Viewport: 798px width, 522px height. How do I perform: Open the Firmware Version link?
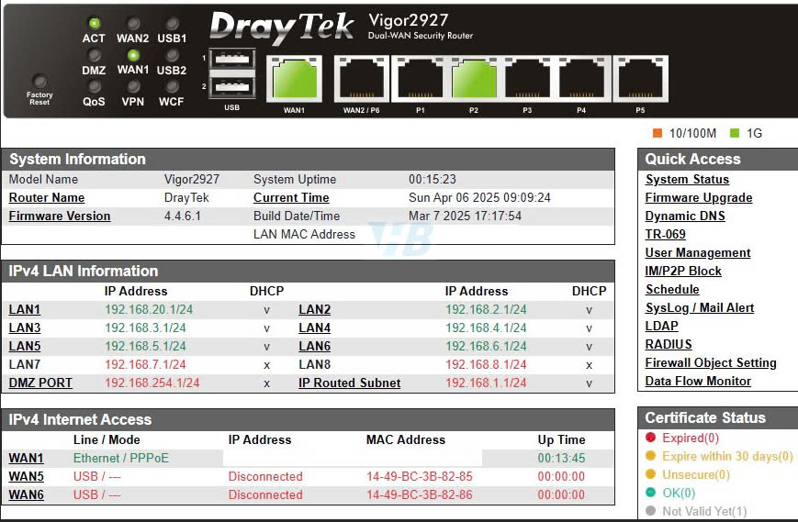[x=60, y=216]
